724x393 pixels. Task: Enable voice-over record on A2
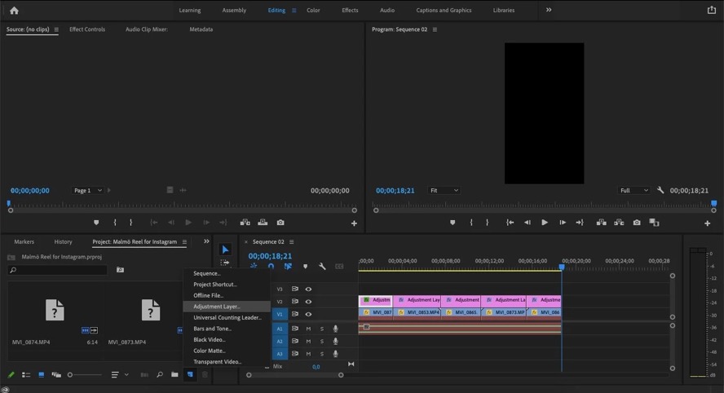pos(336,342)
